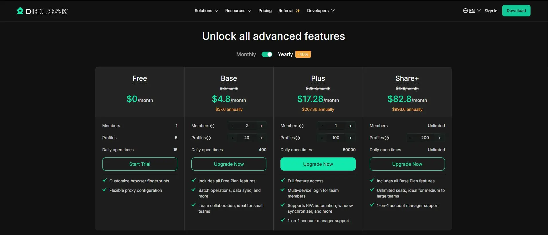Expand the Resources dropdown menu
The height and width of the screenshot is (235, 548).
238,11
